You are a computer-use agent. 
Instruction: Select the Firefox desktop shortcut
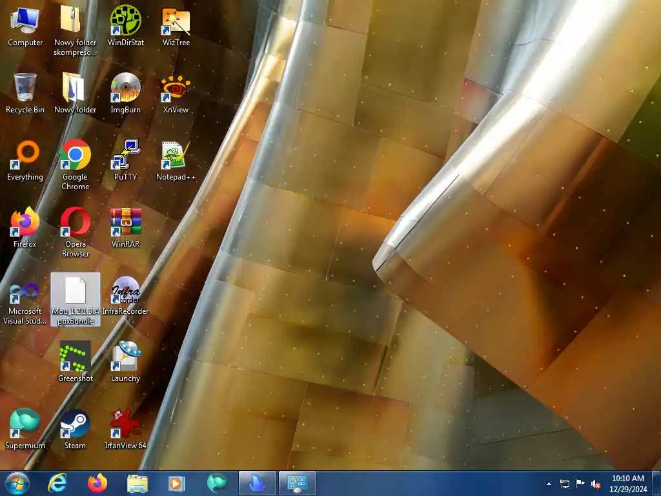[x=25, y=228]
